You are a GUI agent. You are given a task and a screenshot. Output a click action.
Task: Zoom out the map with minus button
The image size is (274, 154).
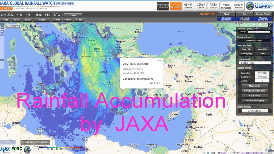pos(2,32)
